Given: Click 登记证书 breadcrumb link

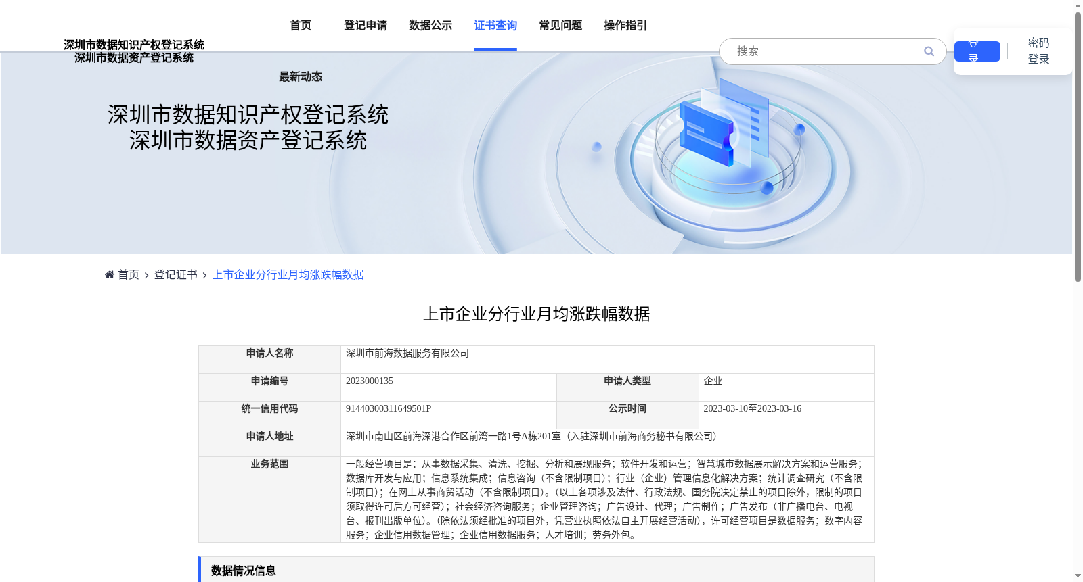Looking at the screenshot, I should [176, 274].
